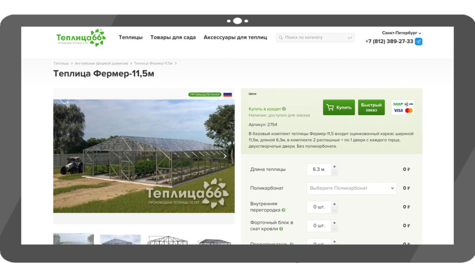Screen dimensions: 475x267
Task: Click the search magnifier icon
Action: click(281, 38)
